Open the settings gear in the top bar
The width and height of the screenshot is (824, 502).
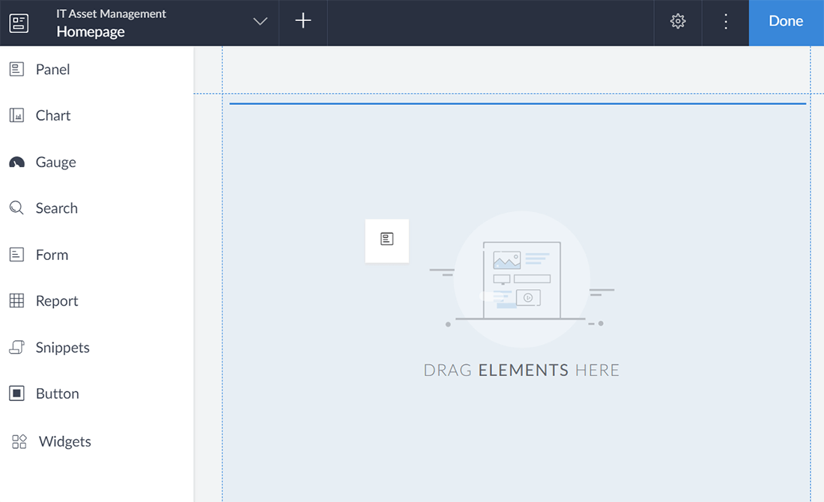[x=677, y=21]
